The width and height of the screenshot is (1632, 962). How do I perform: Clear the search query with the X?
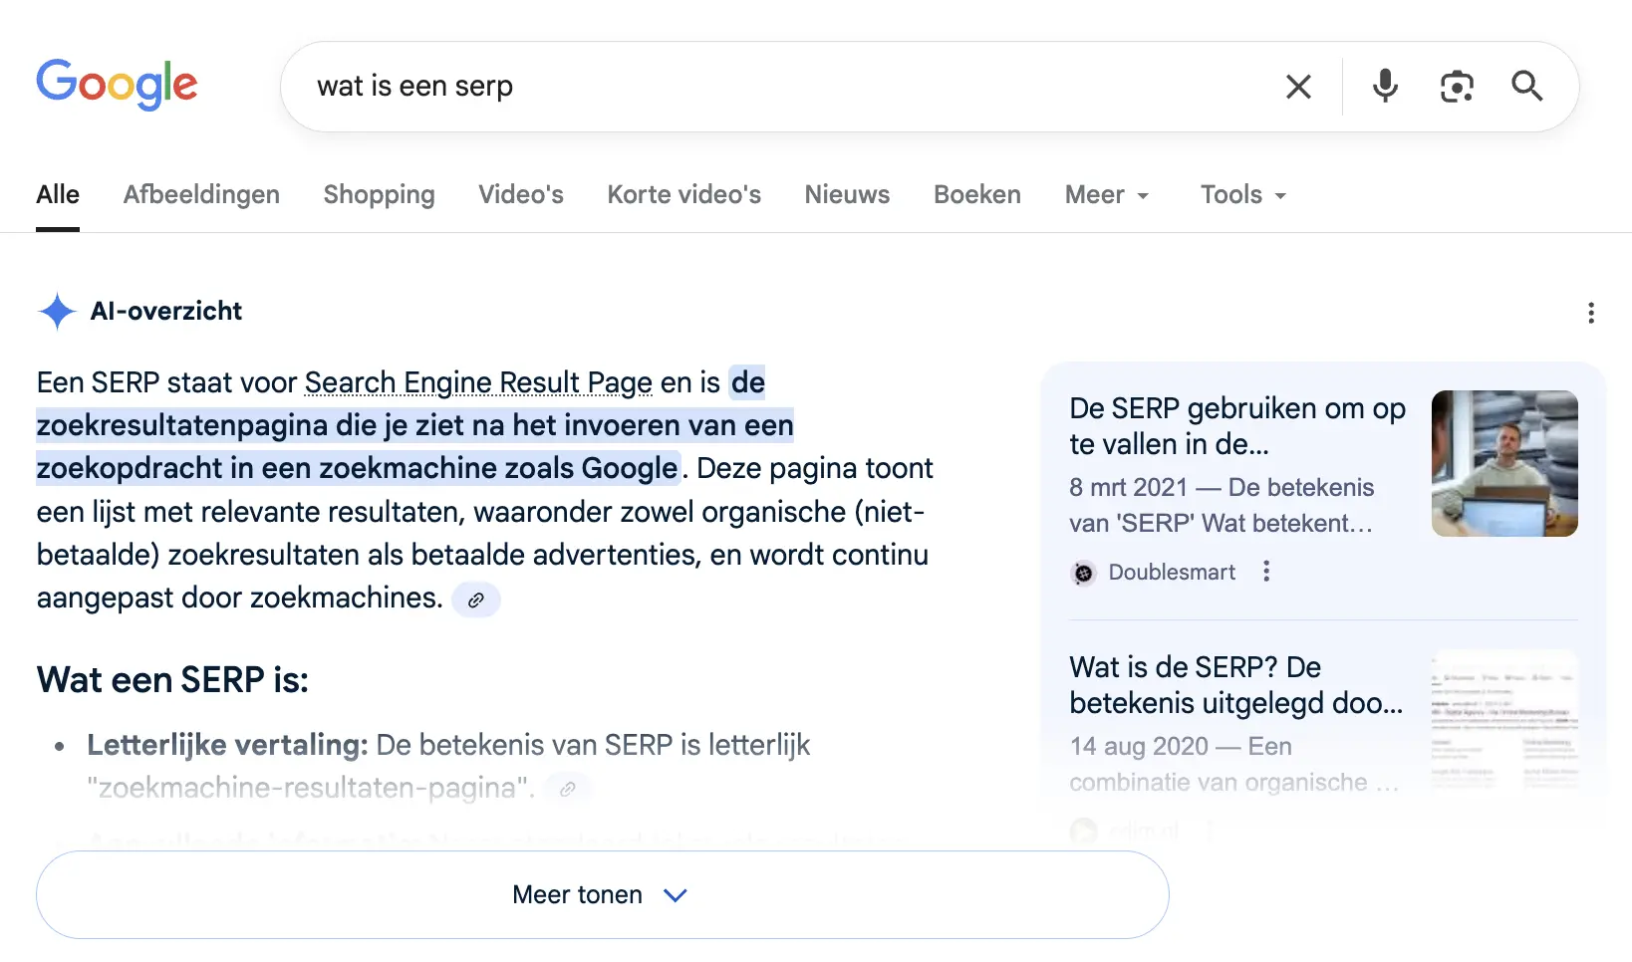[x=1298, y=87]
